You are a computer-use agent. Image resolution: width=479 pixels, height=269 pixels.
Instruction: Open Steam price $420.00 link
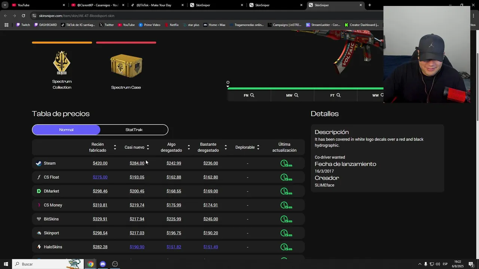click(x=100, y=163)
